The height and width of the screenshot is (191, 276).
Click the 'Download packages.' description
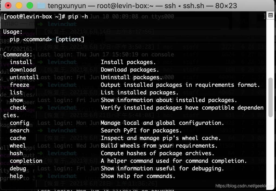130,70
